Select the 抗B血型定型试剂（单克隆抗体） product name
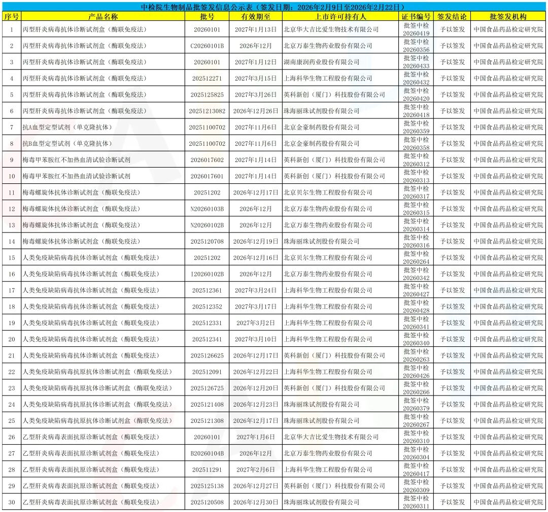The image size is (548, 512). [67, 143]
